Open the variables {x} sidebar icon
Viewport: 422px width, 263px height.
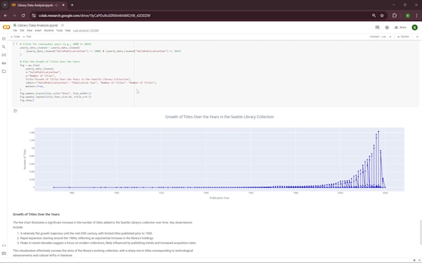tap(4, 55)
